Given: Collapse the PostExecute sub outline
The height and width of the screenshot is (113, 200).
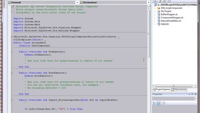Looking at the screenshot, I should (x=12, y=73).
